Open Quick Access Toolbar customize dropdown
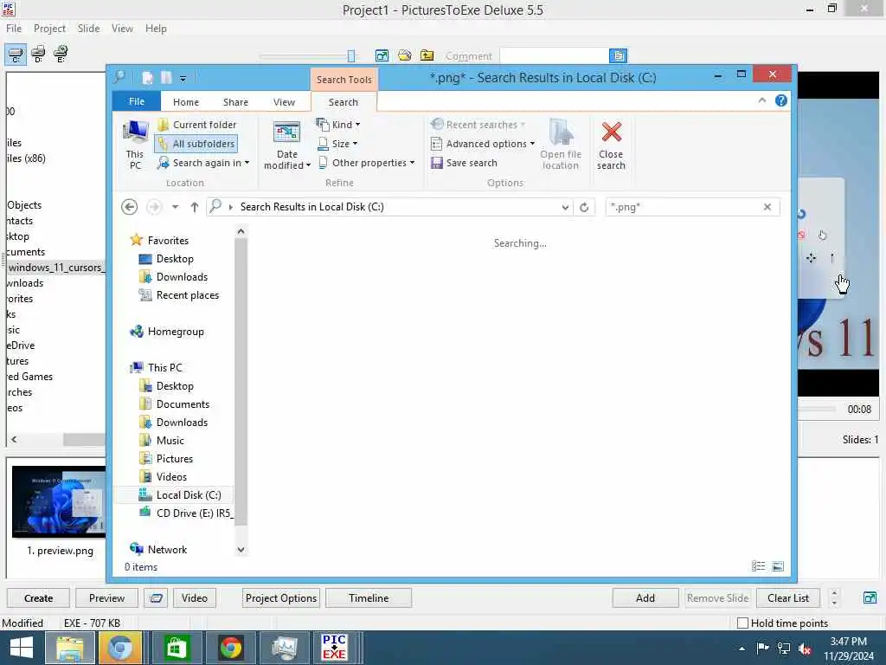The width and height of the screenshot is (886, 665). [x=183, y=79]
